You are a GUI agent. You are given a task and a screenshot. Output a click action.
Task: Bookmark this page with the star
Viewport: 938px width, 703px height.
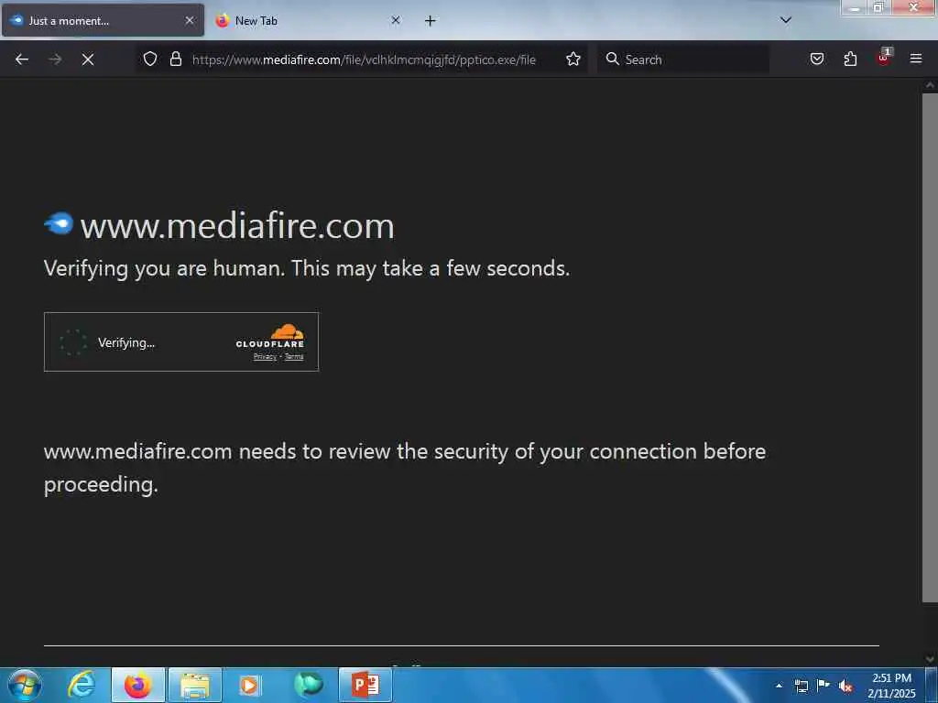coord(573,59)
